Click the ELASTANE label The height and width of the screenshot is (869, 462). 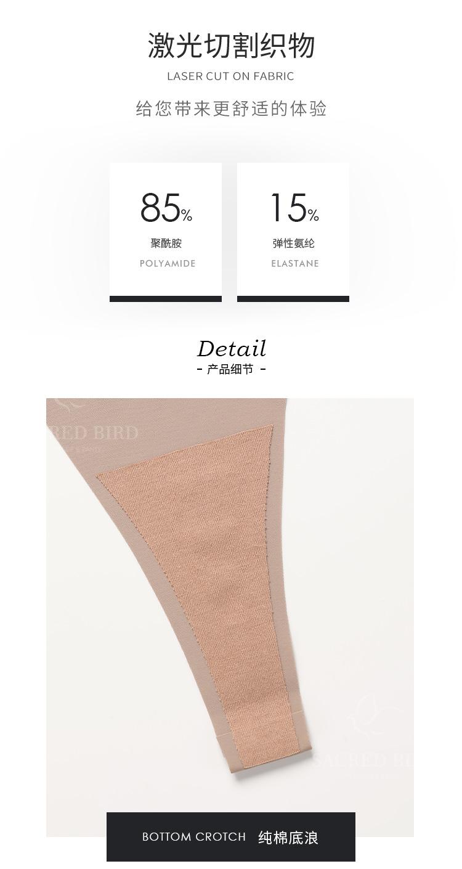pyautogui.click(x=295, y=264)
